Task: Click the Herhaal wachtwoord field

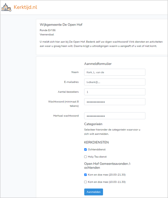Action: point(115,116)
